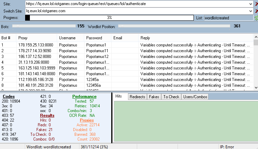Select proxy 163.125.160.103:9999 row
This screenshot has height=149, width=258.
point(127,68)
